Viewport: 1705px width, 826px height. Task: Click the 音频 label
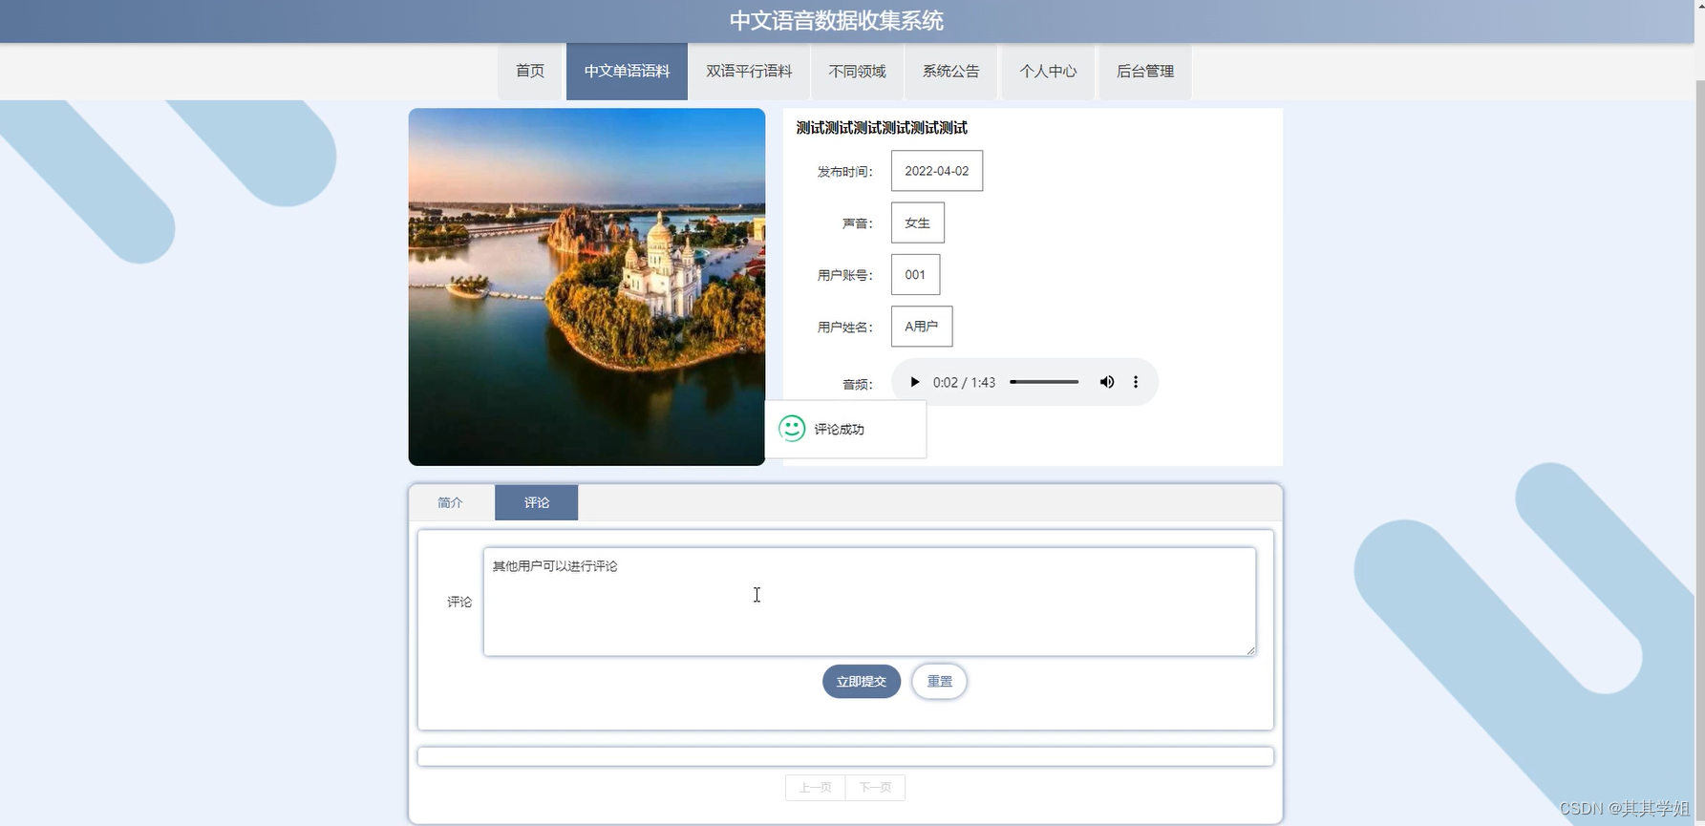(857, 385)
